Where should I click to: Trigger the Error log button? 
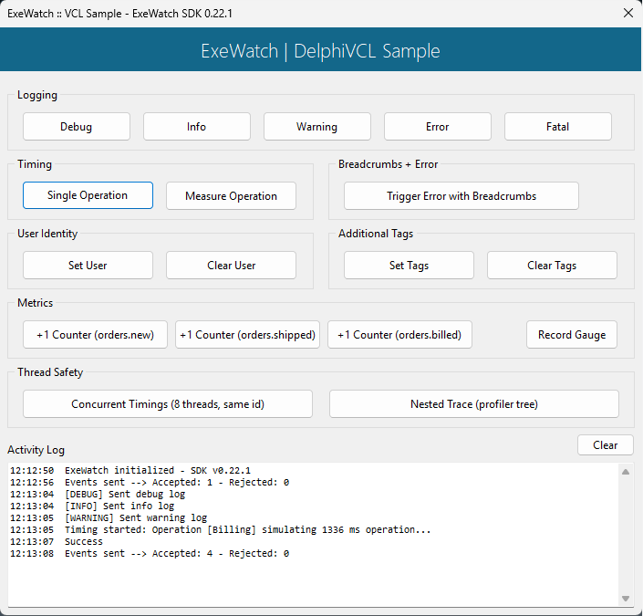tap(438, 127)
